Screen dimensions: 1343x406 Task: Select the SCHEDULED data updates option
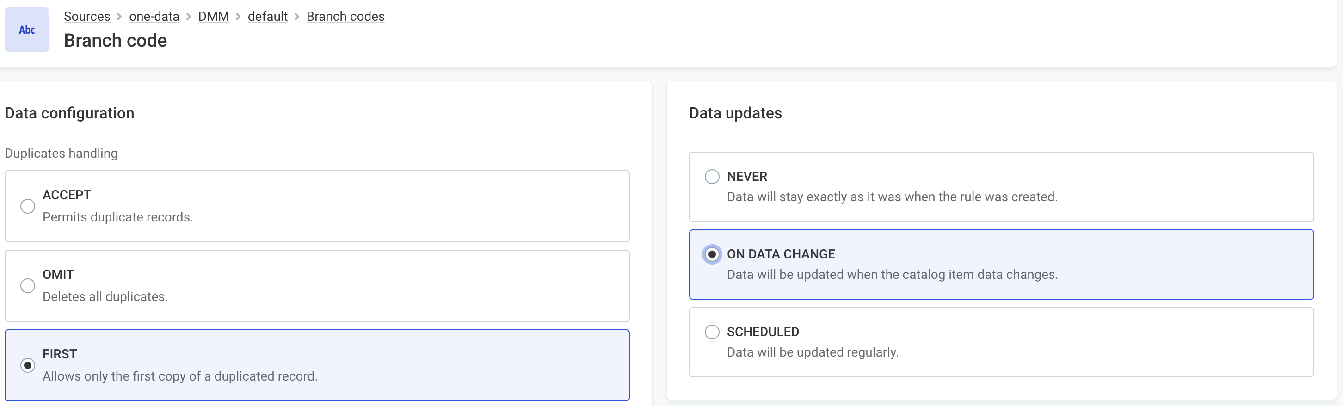pos(712,332)
